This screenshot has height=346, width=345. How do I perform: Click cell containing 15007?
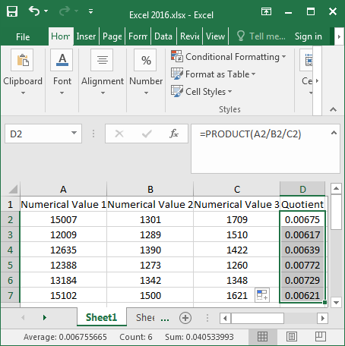click(x=63, y=219)
